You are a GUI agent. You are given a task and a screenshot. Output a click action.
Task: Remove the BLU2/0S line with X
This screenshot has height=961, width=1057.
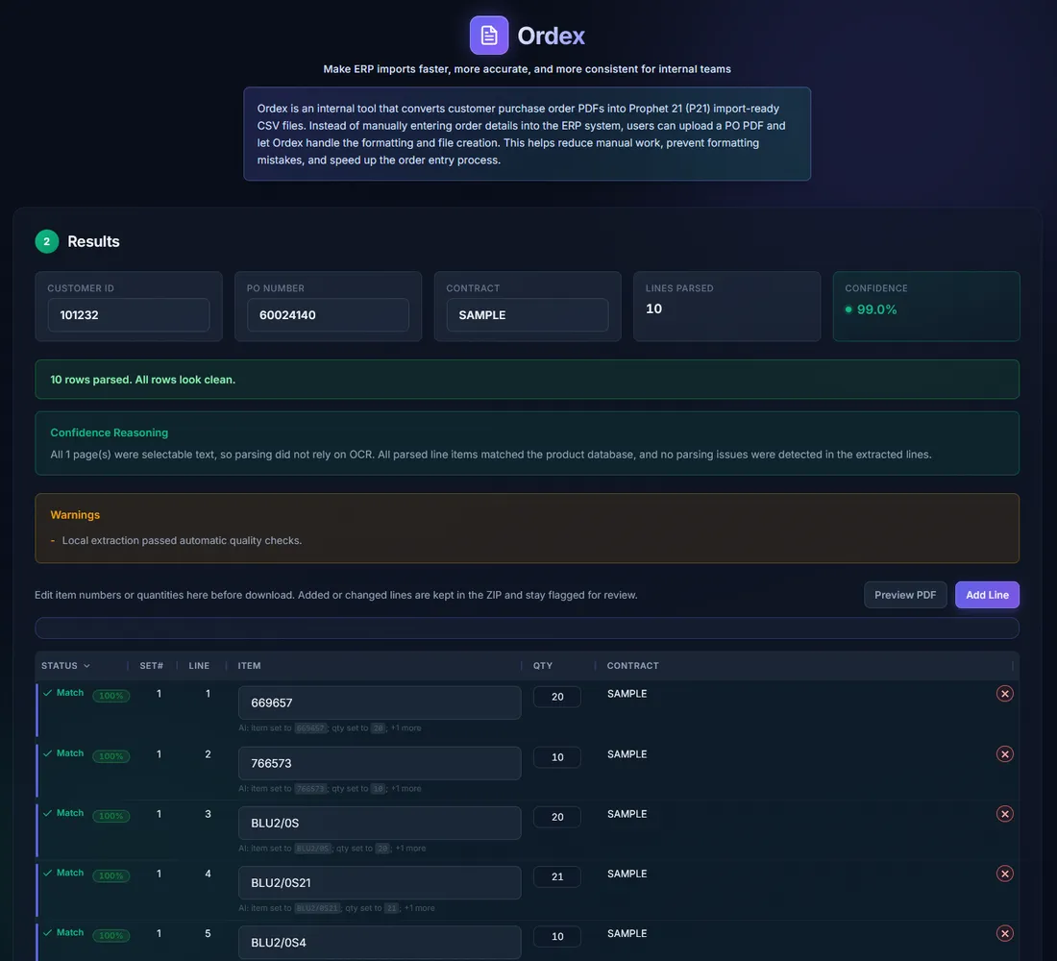tap(1004, 814)
